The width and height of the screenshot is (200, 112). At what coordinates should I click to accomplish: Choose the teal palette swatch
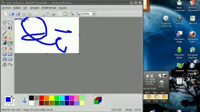[62, 103]
